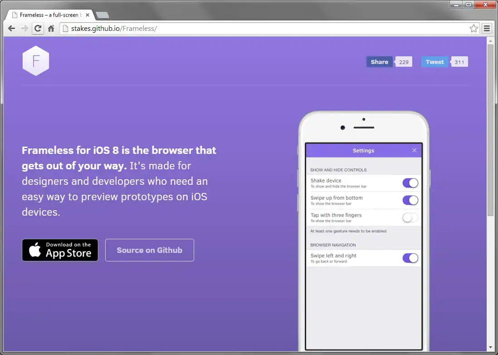This screenshot has width=498, height=355.
Task: Click 'Tap with three fingers' label
Action: [336, 215]
